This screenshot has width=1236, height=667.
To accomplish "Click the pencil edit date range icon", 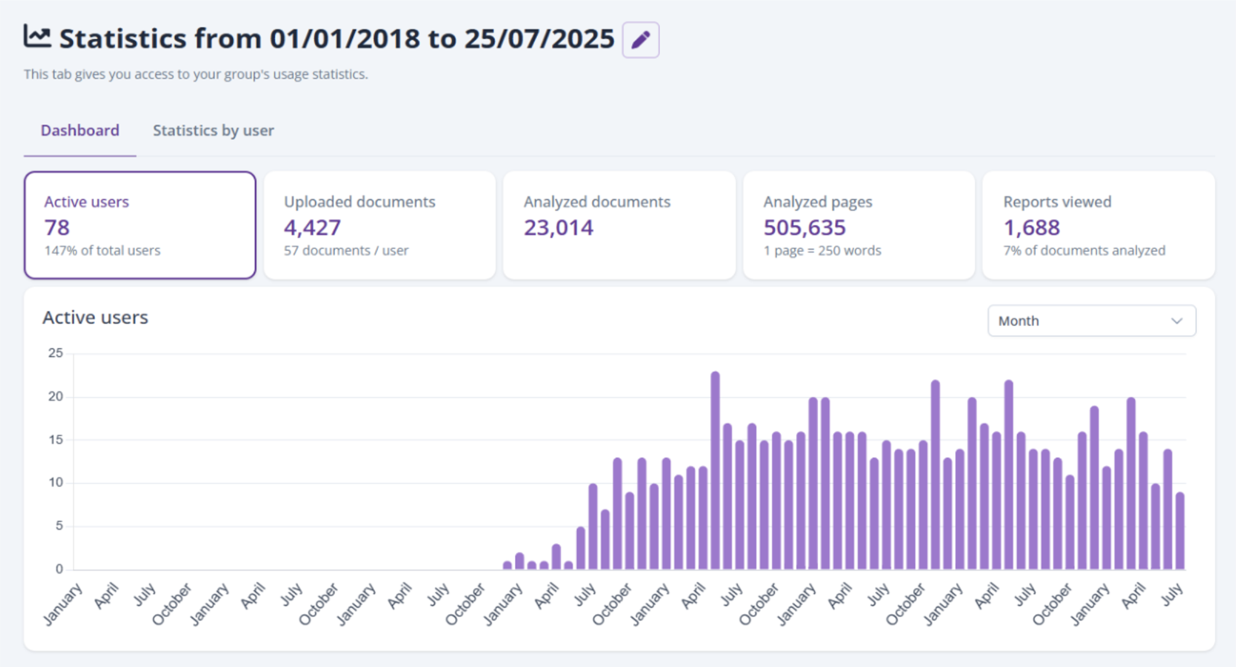I will click(640, 40).
